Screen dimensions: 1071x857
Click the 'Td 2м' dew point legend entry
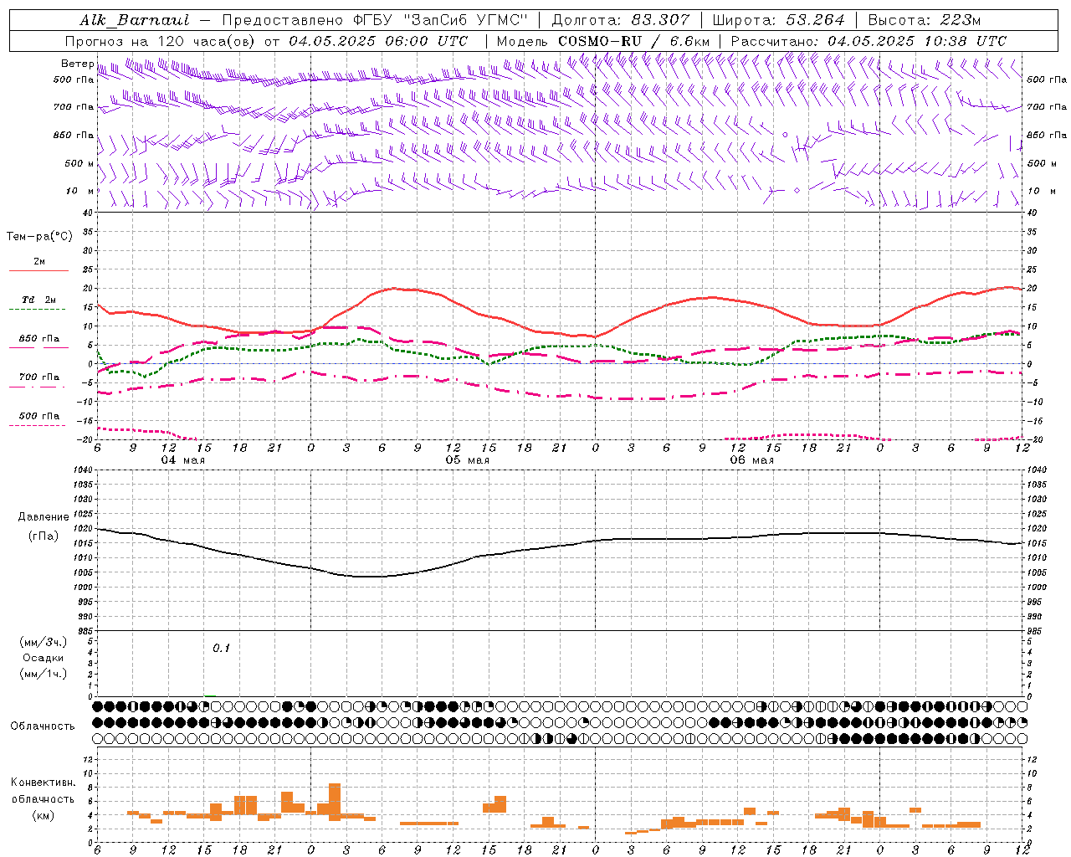point(39,300)
